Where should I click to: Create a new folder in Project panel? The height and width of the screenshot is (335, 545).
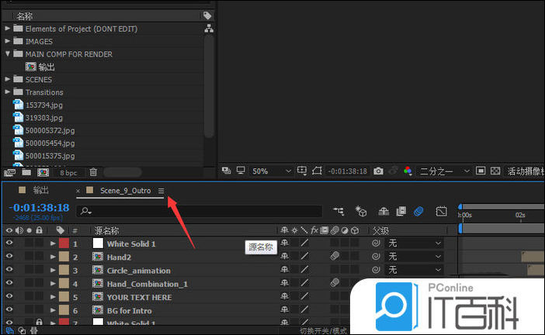coord(26,172)
